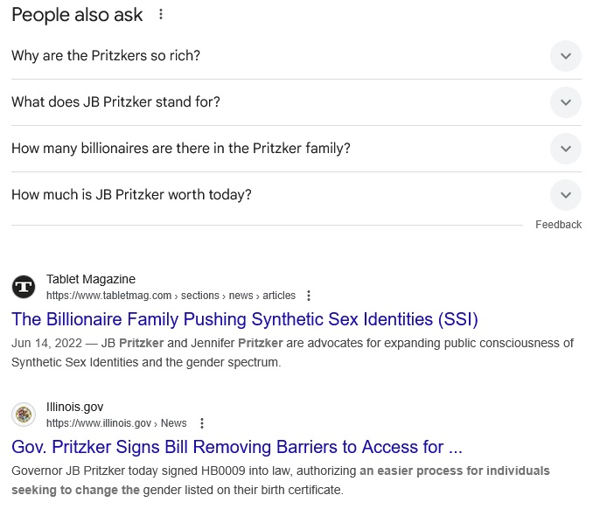Expand "Why are the Pritzkers so rich?" chevron
593x516 pixels.
pos(565,56)
